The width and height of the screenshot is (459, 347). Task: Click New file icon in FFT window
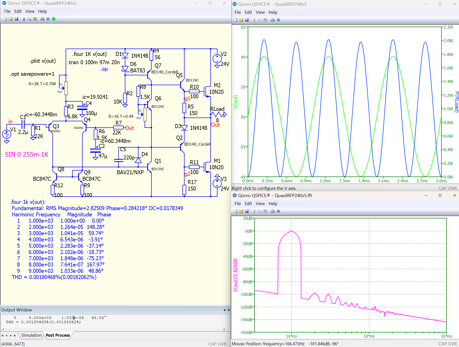pos(236,211)
